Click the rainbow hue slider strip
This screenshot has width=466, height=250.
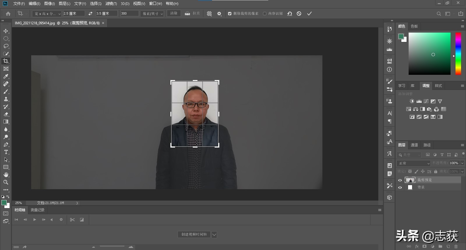[x=458, y=54]
